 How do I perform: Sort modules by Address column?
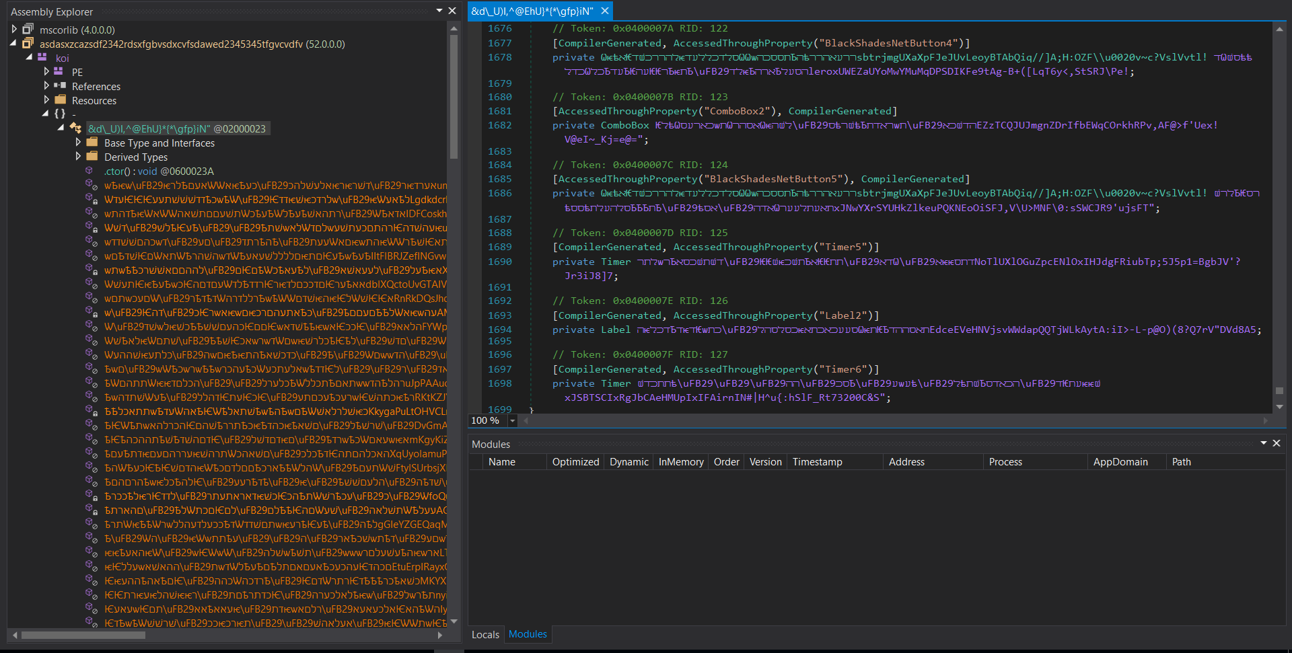click(933, 462)
